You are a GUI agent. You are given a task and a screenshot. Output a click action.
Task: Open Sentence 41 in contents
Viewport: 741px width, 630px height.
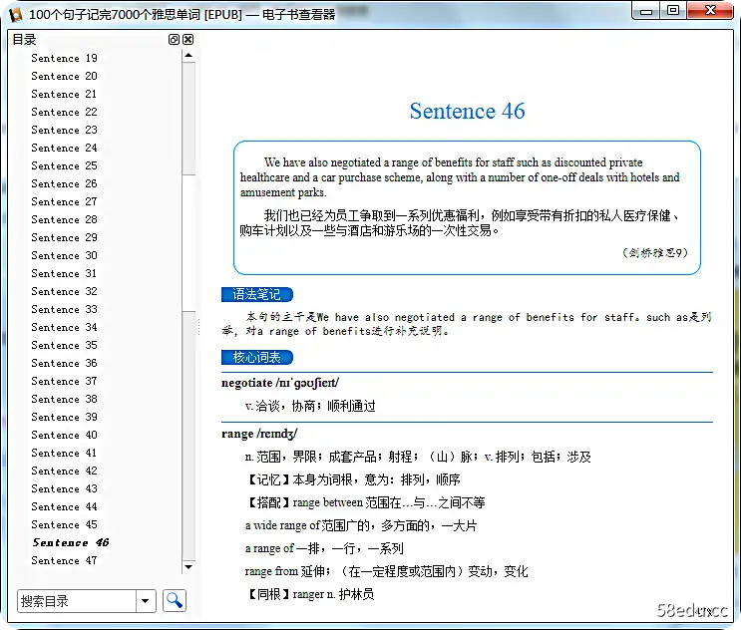[x=64, y=453]
